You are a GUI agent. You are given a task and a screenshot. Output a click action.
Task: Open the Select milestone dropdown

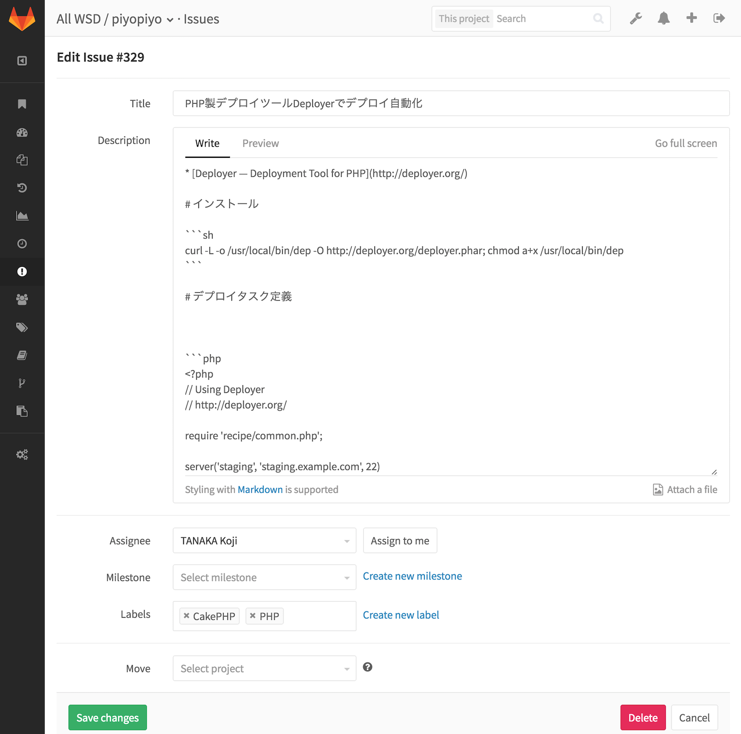[x=264, y=577]
